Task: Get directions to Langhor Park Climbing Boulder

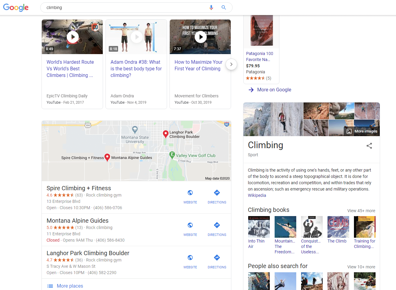Action: point(217,258)
